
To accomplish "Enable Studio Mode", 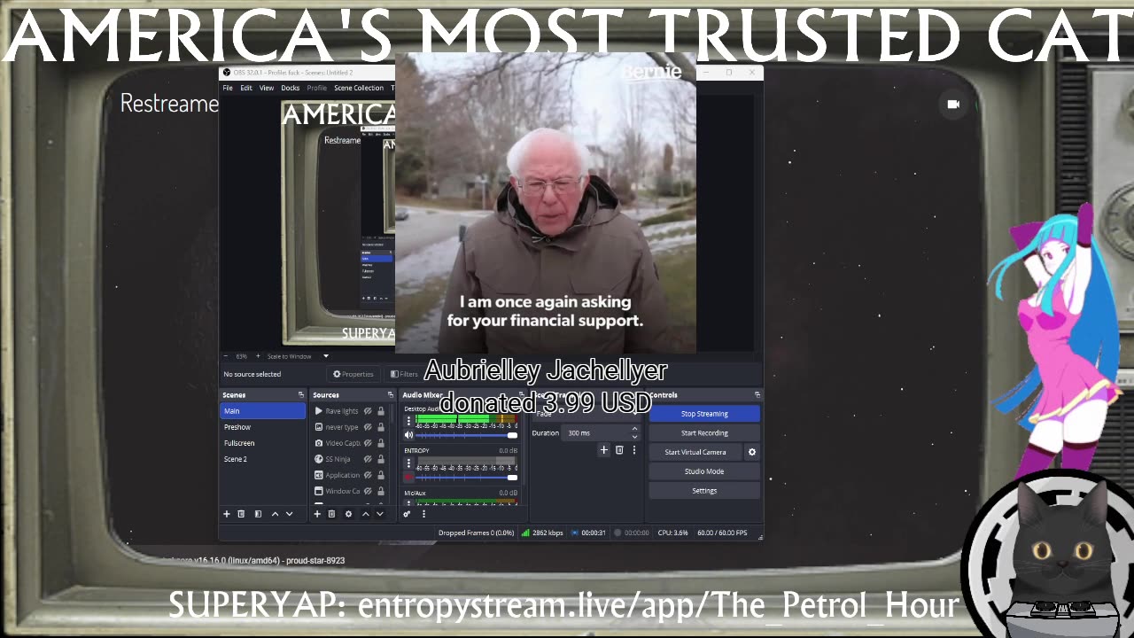I will click(704, 471).
